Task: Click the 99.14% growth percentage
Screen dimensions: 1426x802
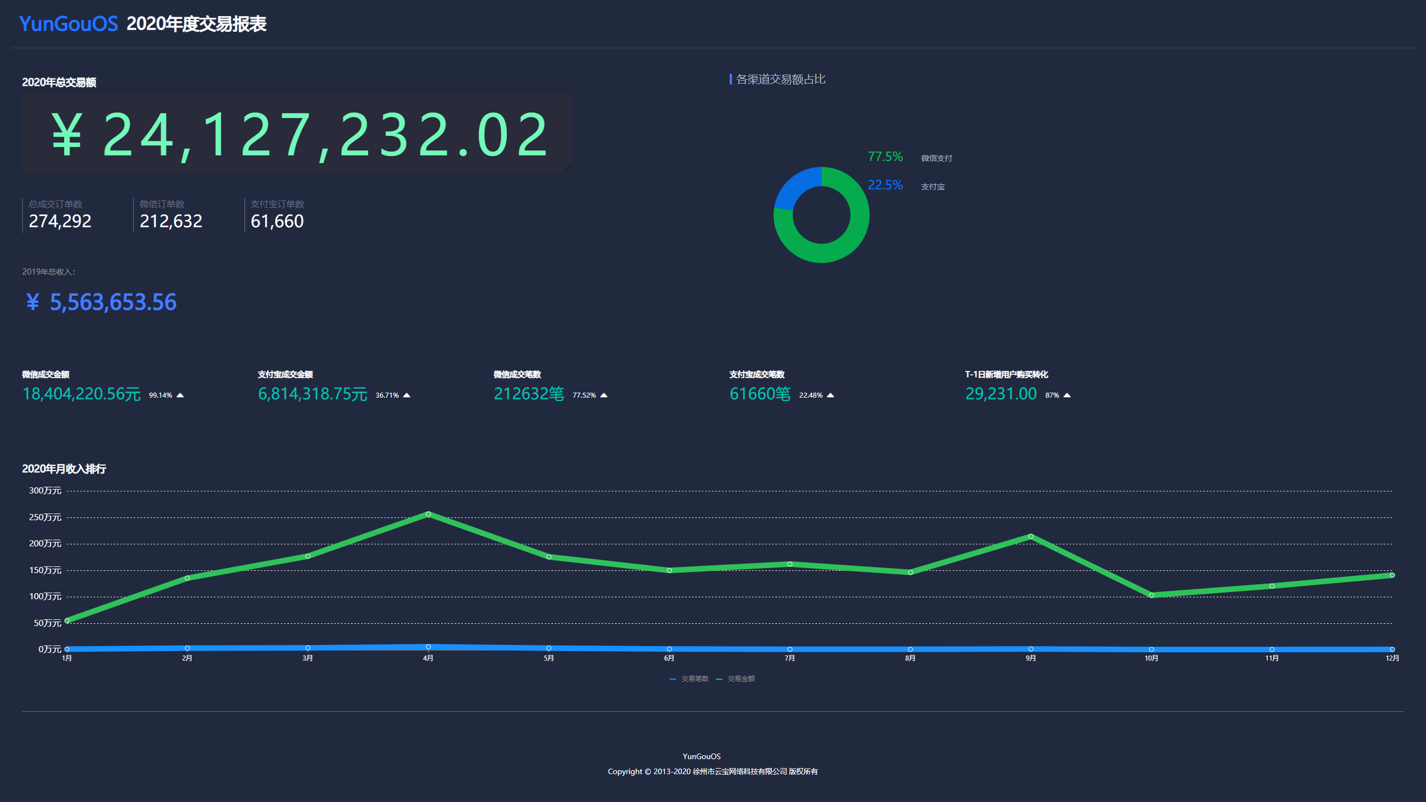Action: pyautogui.click(x=160, y=395)
